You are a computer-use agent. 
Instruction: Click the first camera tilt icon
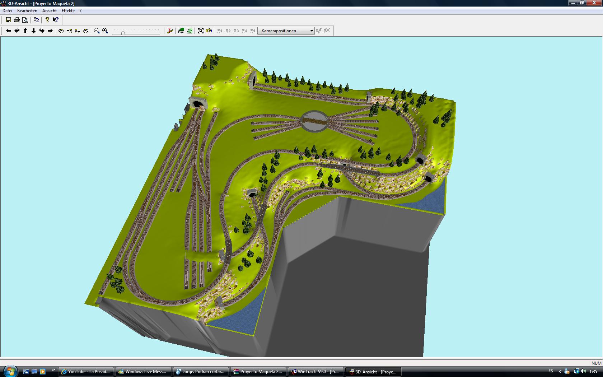[61, 31]
